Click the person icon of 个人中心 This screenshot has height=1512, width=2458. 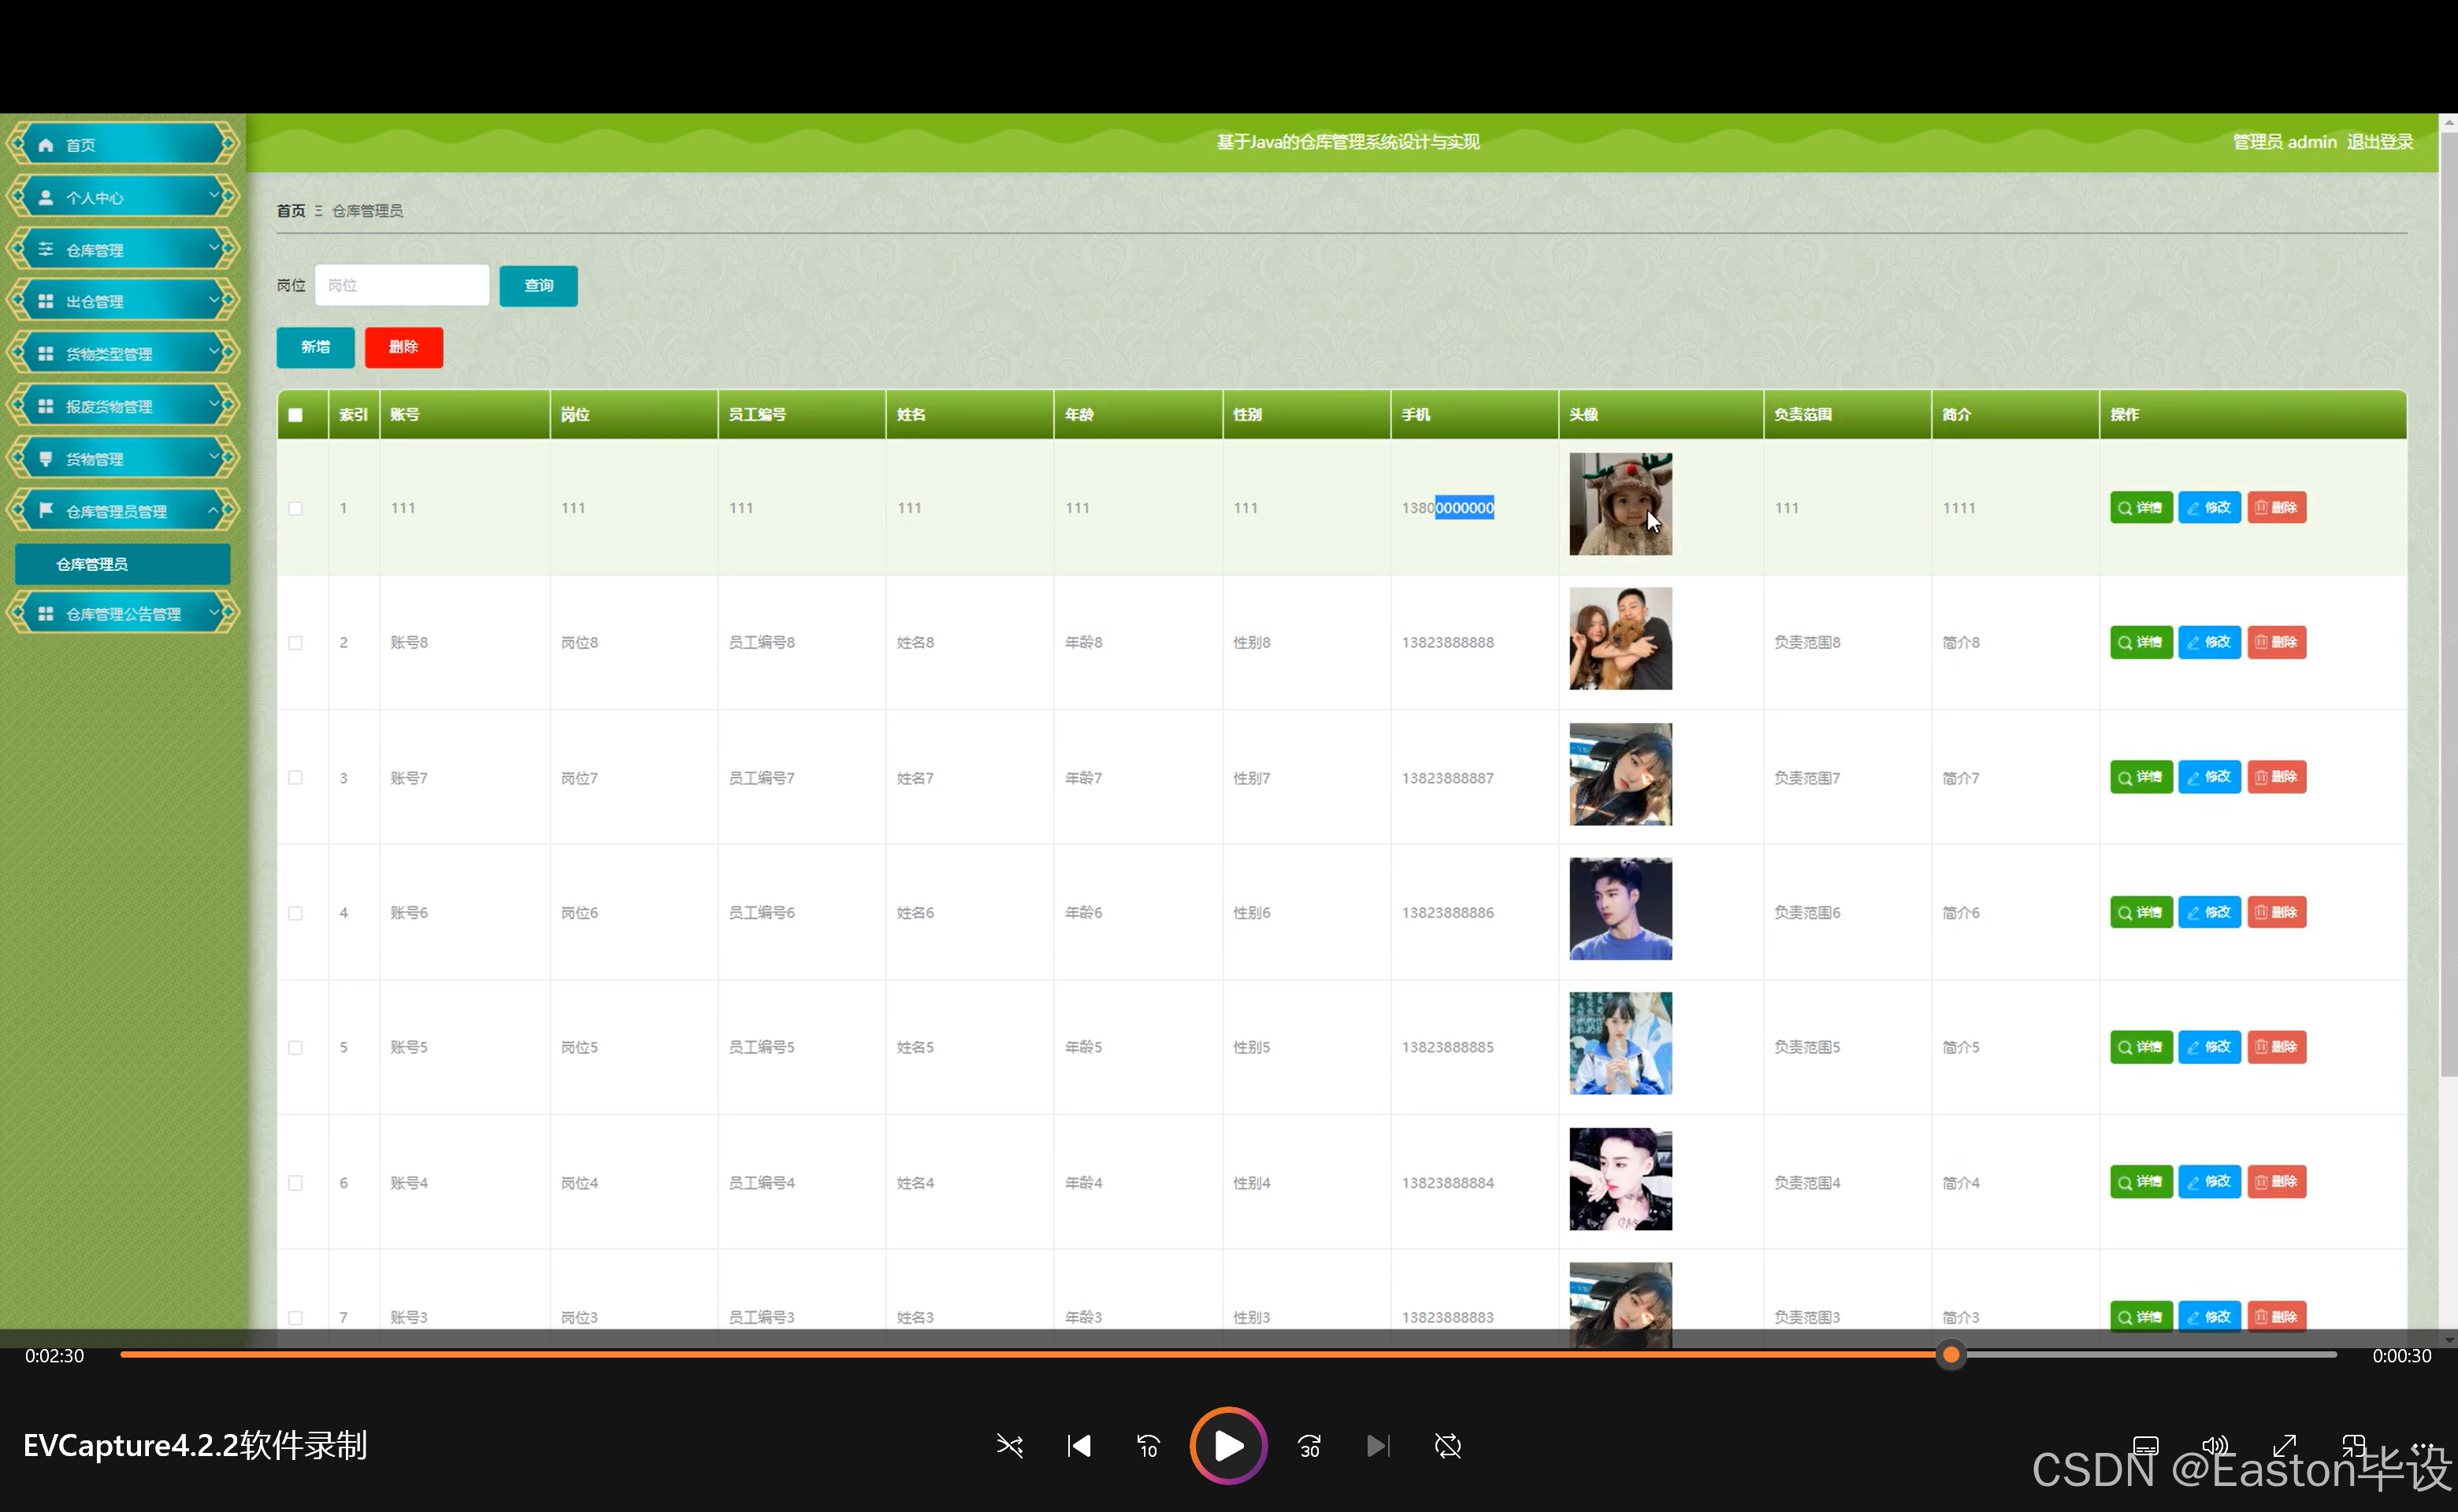(x=46, y=198)
